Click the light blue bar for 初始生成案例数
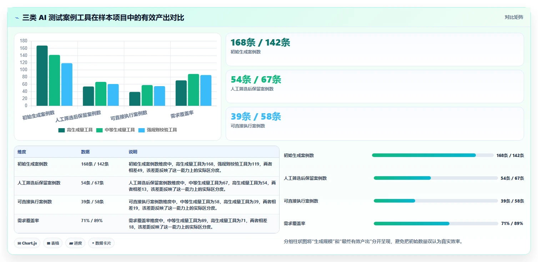 (x=67, y=84)
